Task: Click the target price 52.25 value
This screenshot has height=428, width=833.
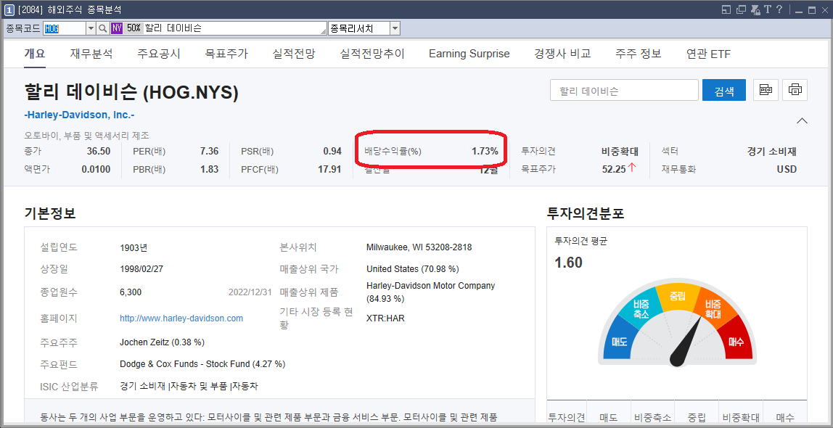Action: pyautogui.click(x=614, y=170)
